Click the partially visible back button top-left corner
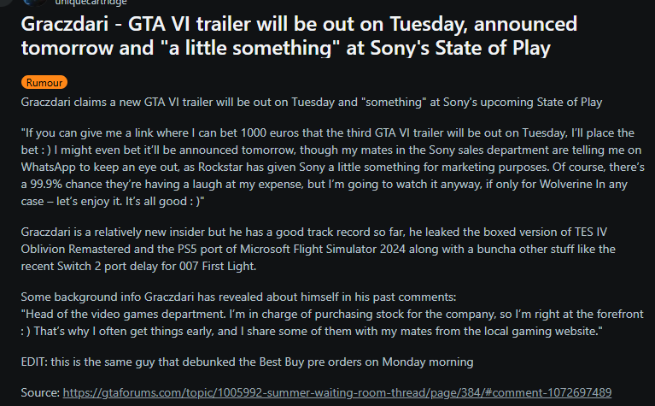The height and width of the screenshot is (406, 655). coord(5,3)
